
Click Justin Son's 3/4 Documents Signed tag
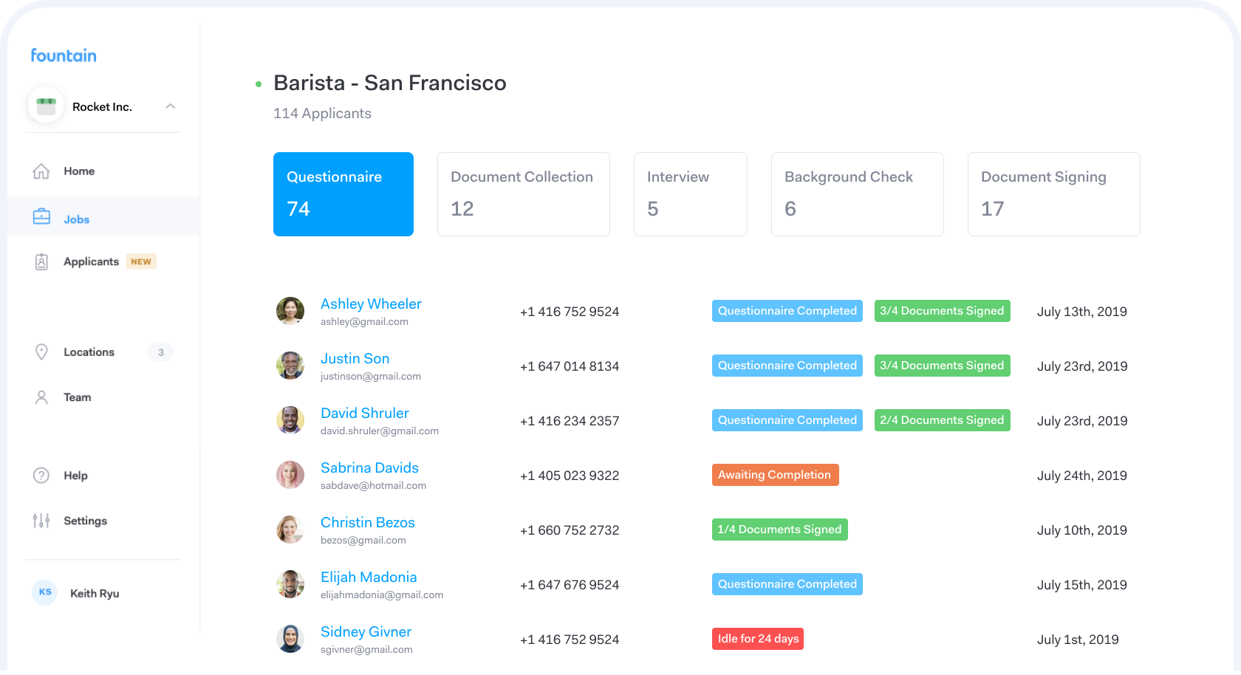(x=942, y=366)
